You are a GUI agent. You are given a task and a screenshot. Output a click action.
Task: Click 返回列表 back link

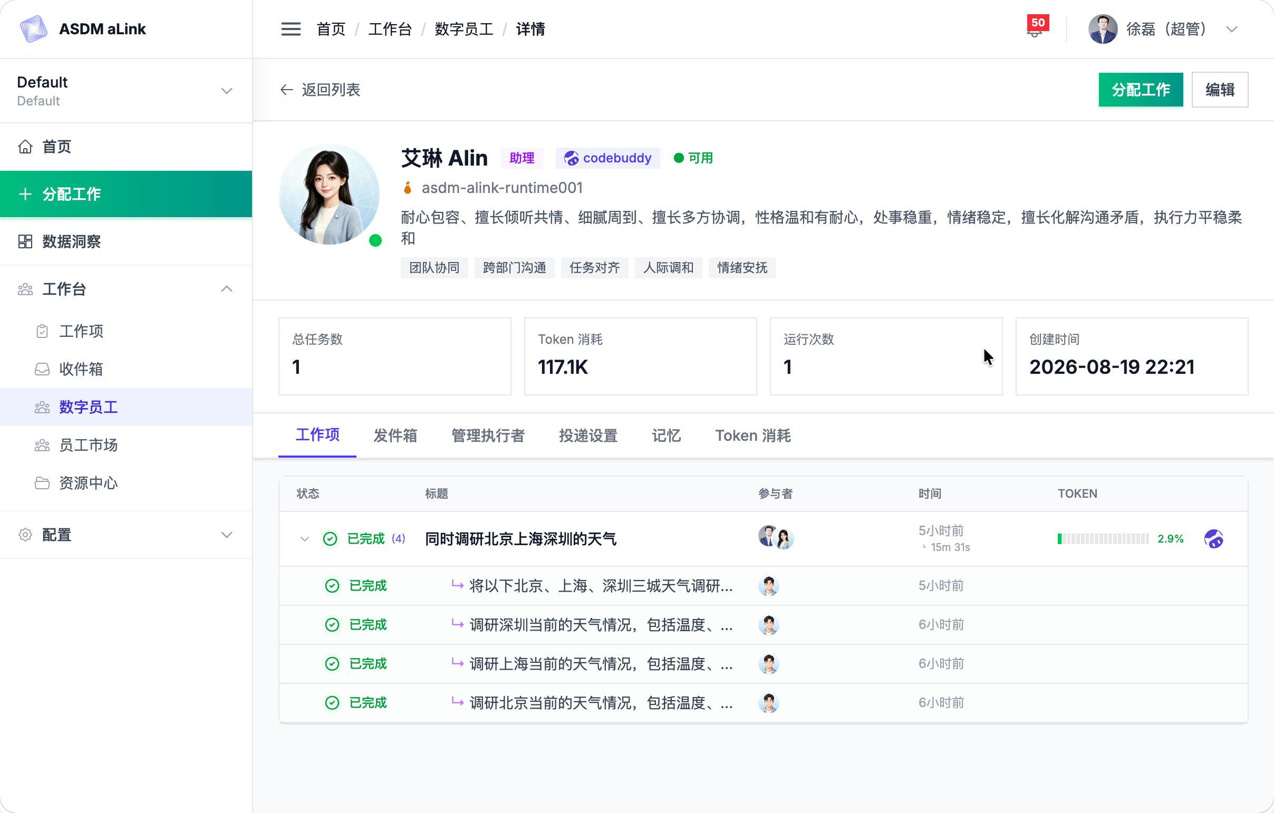(x=320, y=90)
